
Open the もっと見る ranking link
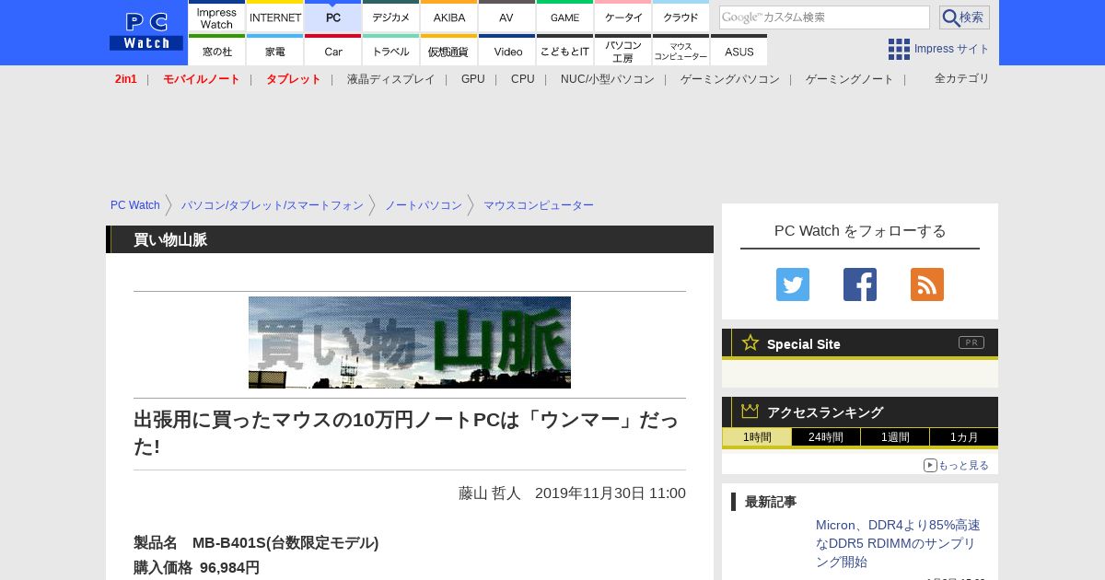(x=963, y=465)
